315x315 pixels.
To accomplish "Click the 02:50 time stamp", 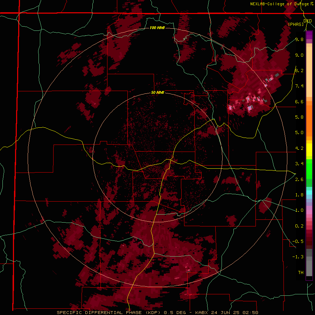I will 250,313.
